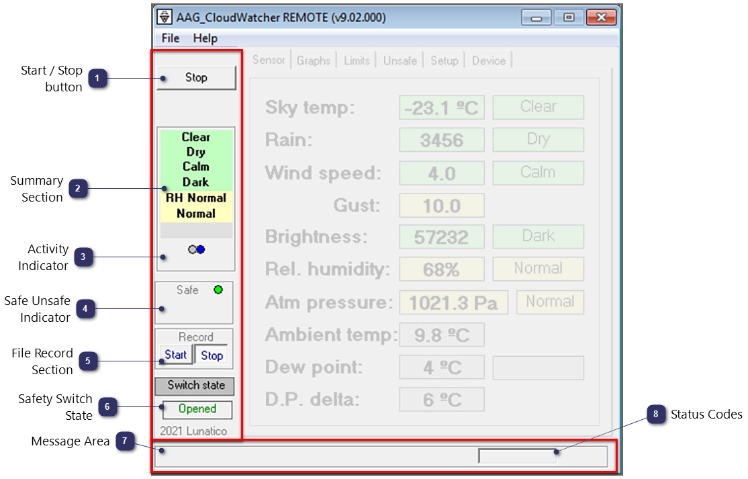Switch to the Sensor tab
748x479 pixels.
click(269, 60)
